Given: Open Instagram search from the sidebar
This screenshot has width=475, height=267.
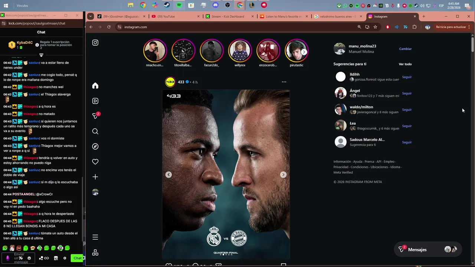Looking at the screenshot, I should tap(95, 131).
